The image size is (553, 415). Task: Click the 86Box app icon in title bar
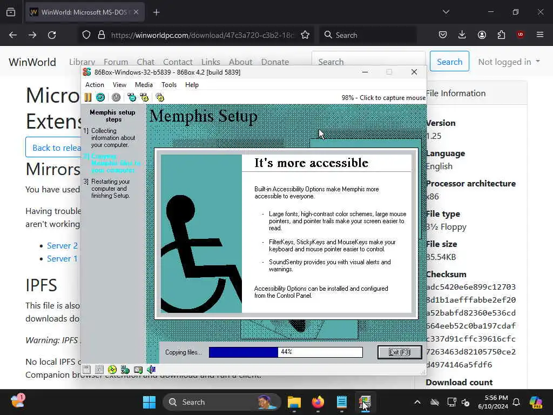pos(87,72)
